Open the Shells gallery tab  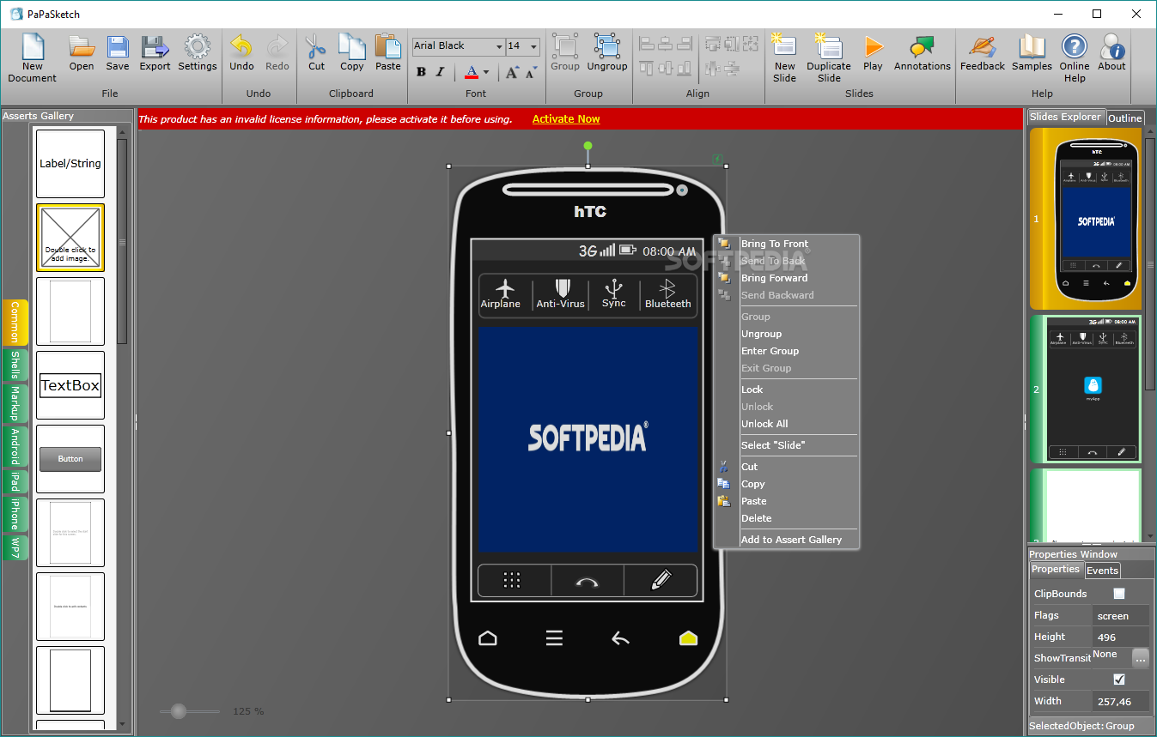click(x=15, y=365)
